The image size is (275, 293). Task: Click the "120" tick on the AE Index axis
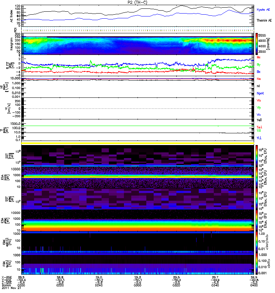18,5
